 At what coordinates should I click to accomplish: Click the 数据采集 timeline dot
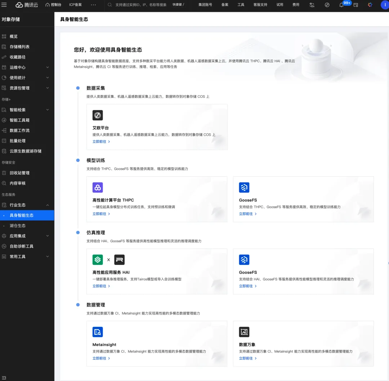point(78,88)
